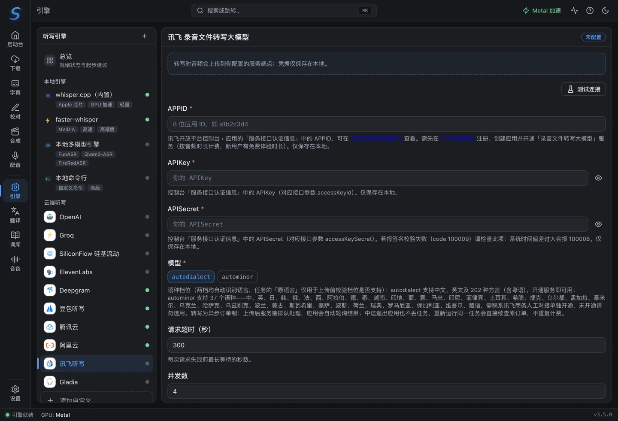Select the 本地命令行 engine entry

[x=97, y=182]
